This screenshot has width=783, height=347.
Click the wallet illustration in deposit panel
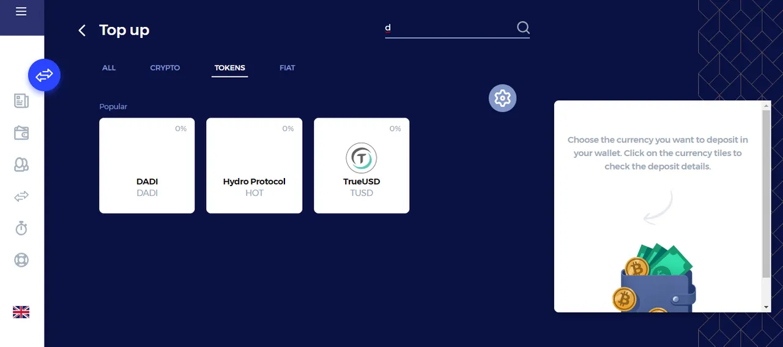coord(654,277)
